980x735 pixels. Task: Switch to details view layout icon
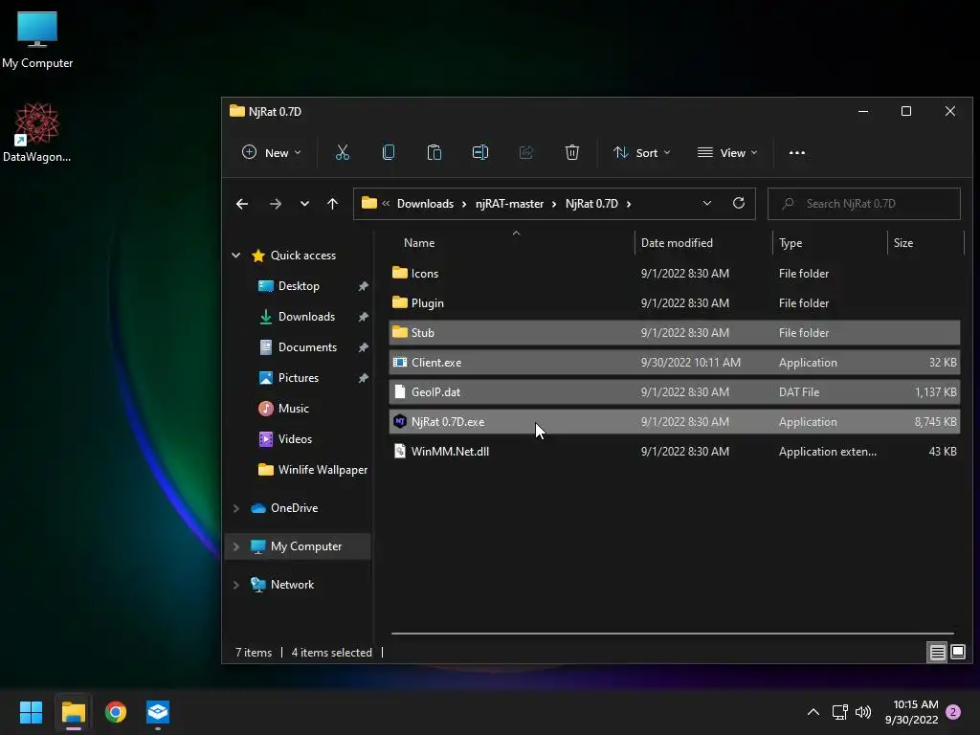(937, 653)
